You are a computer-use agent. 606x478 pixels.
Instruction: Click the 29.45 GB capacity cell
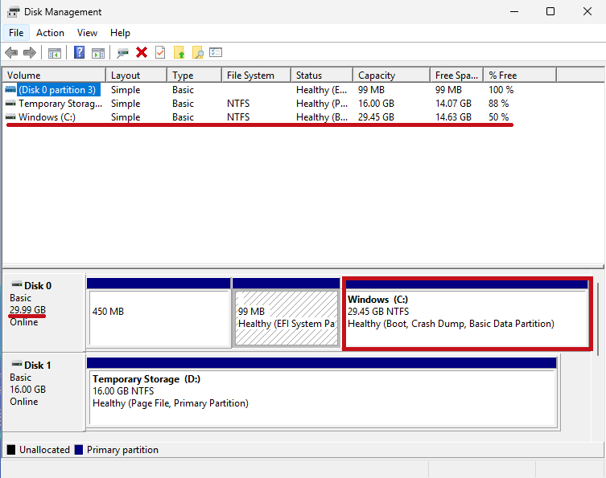pyautogui.click(x=376, y=117)
